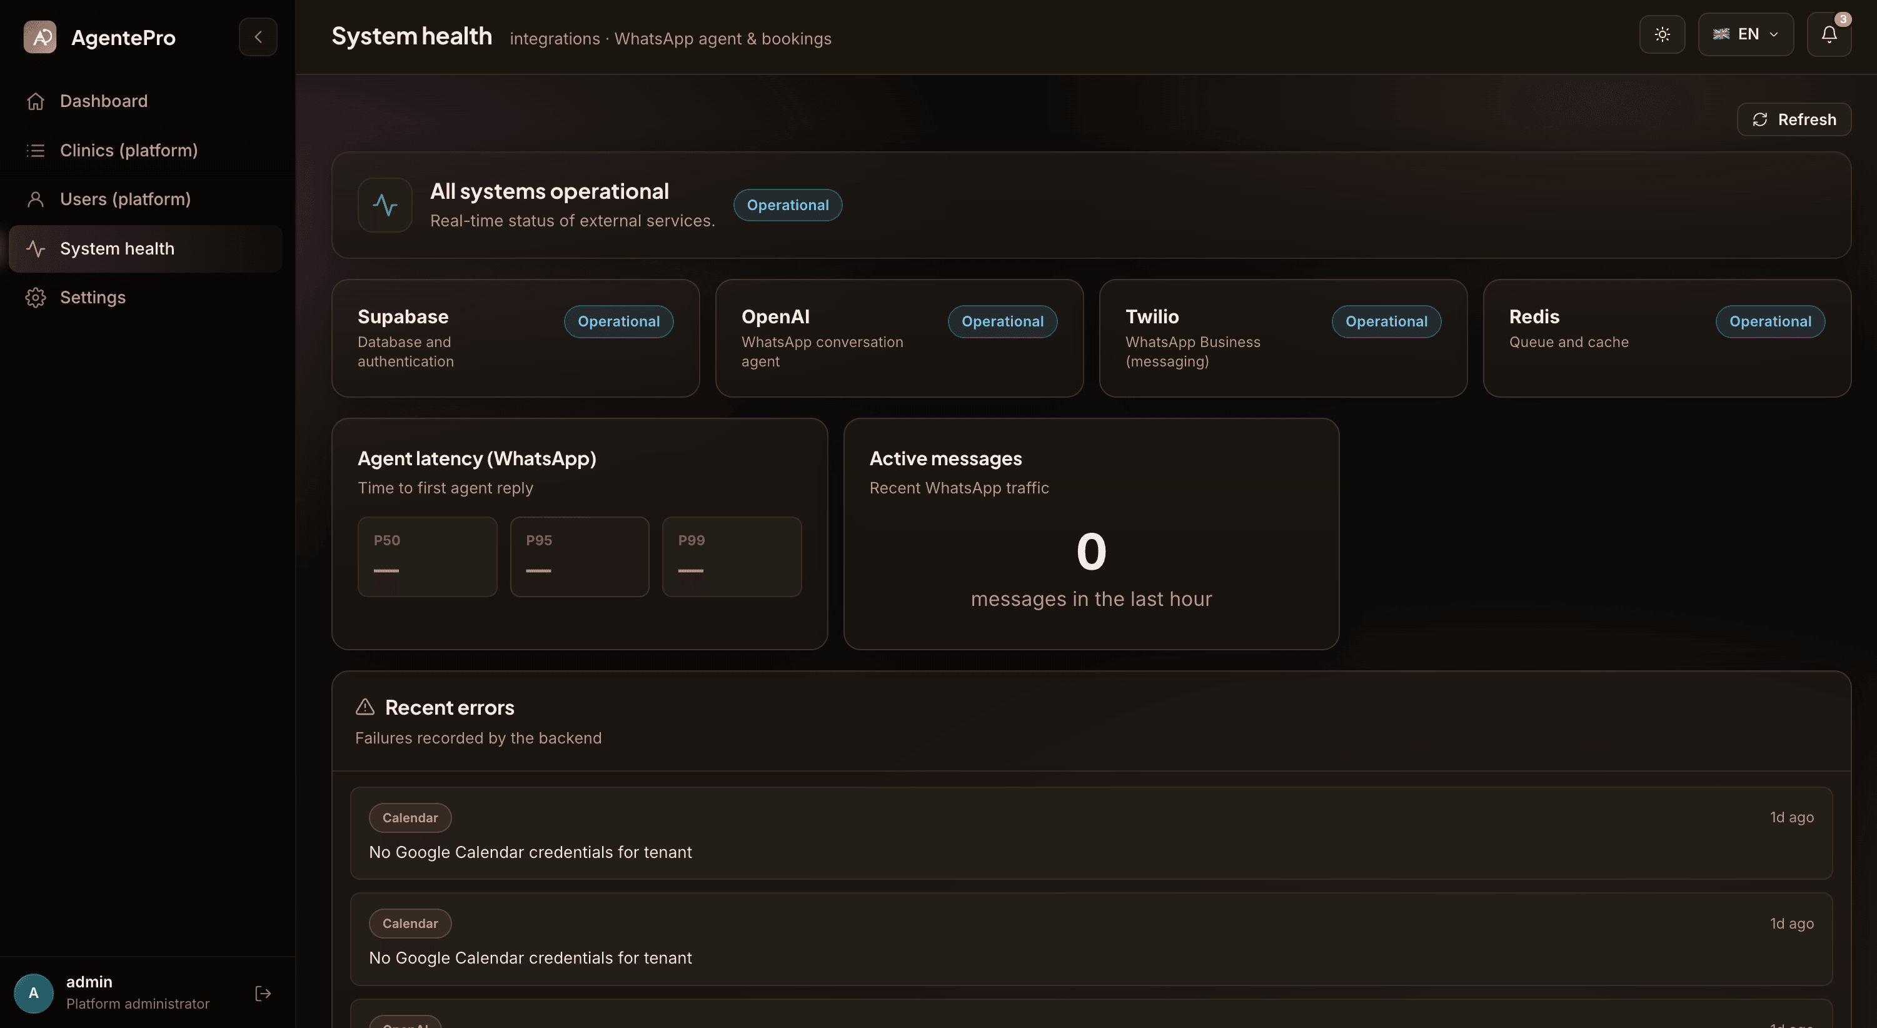Click "Failures recorded by the backend" text
This screenshot has width=1877, height=1028.
(x=478, y=738)
